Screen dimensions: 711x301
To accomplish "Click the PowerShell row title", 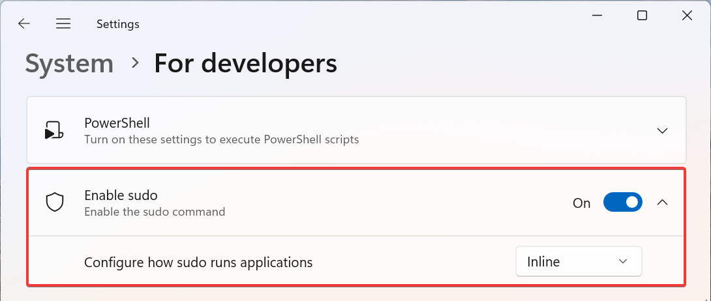I will 117,123.
